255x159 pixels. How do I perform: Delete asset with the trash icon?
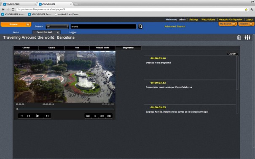(x=239, y=37)
